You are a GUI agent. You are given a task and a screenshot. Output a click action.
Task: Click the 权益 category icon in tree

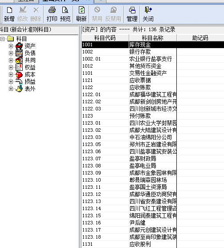[19, 67]
